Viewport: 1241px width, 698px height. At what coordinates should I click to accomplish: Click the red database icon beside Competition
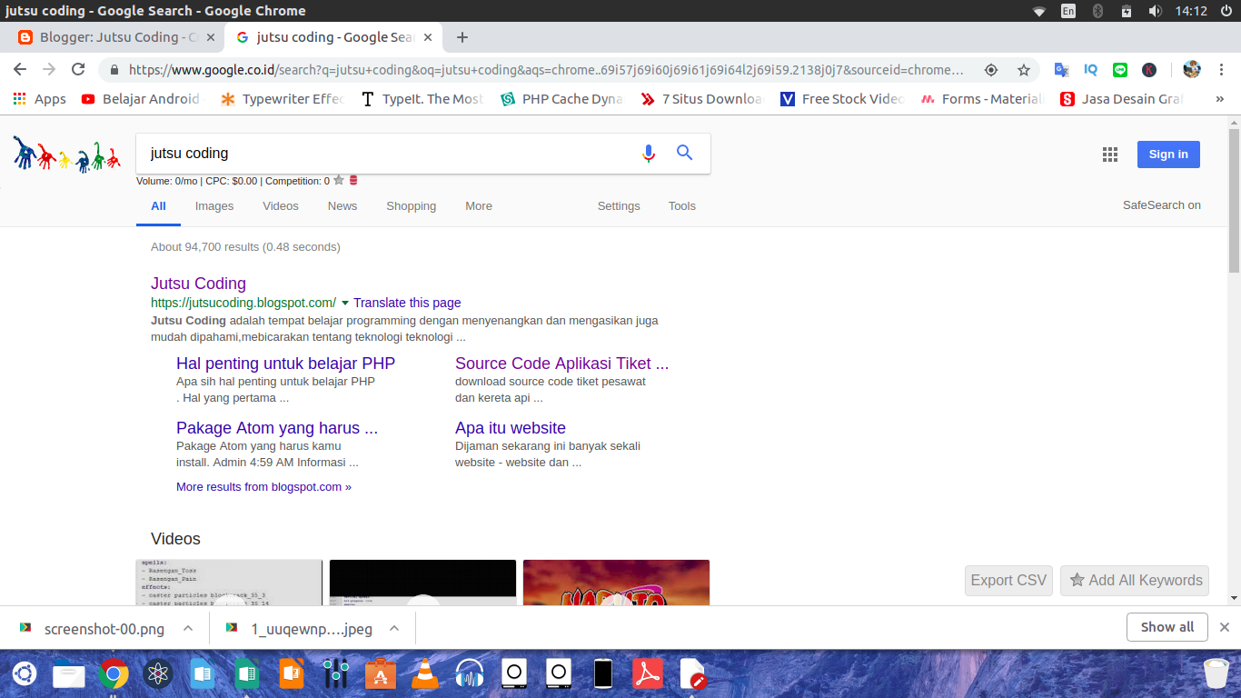click(x=353, y=180)
